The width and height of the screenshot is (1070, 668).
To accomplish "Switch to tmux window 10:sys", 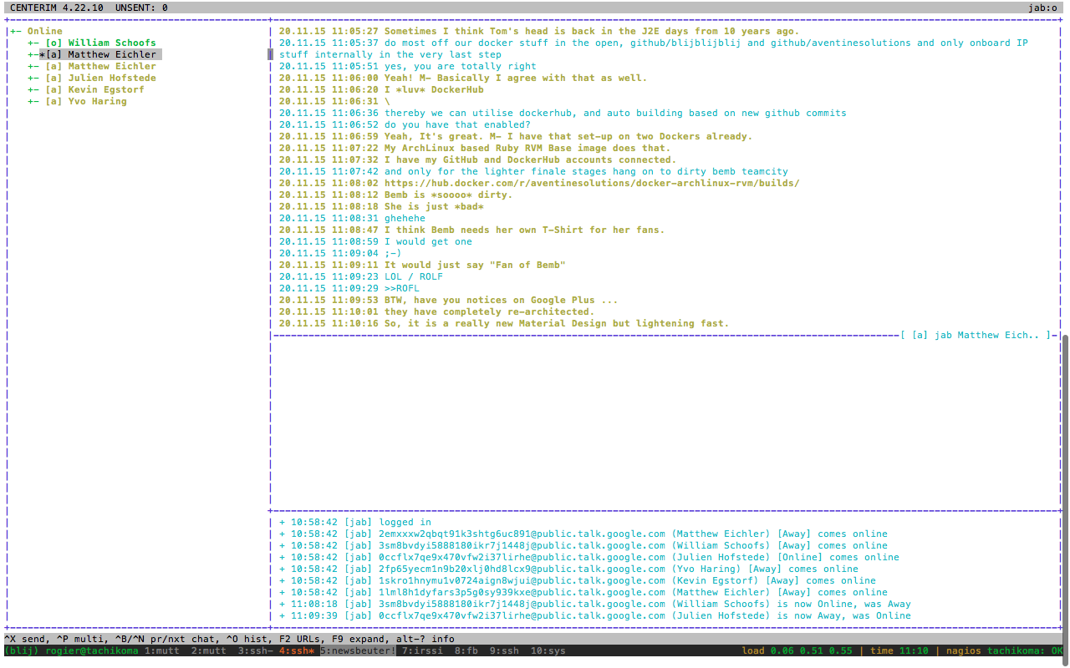I will click(x=548, y=650).
